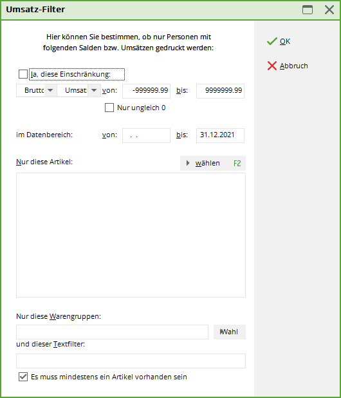Expand the Umsatz dropdown arrow
This screenshot has height=398, width=341.
[x=94, y=90]
